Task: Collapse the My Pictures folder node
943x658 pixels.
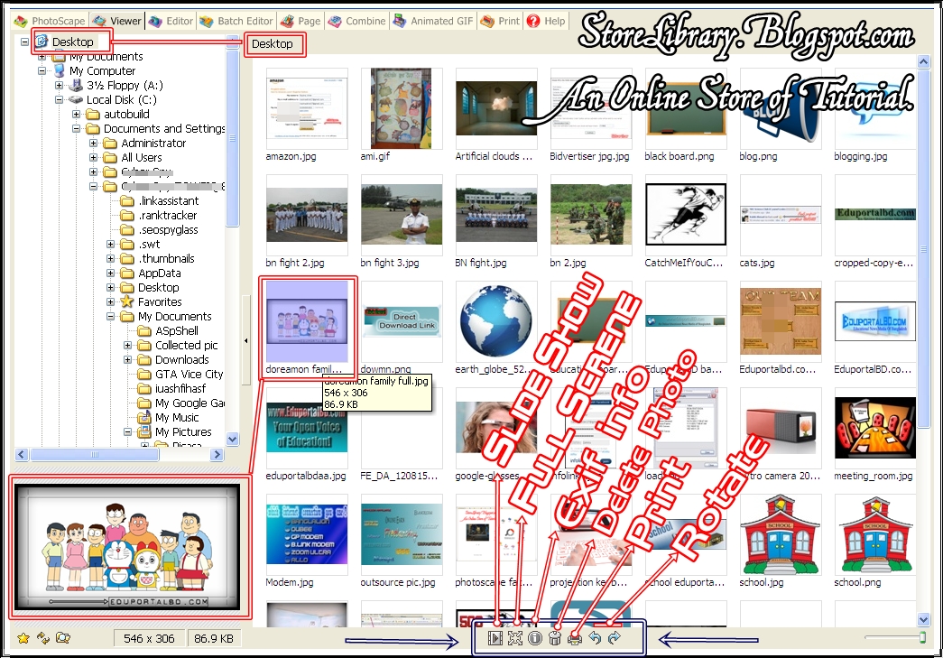Action: 127,431
